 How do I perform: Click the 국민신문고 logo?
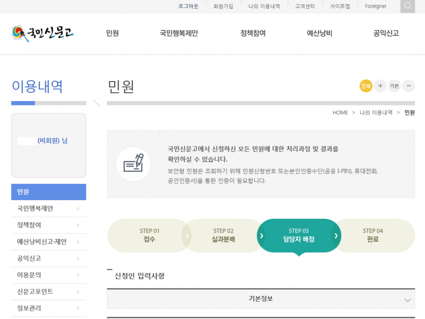click(x=42, y=34)
